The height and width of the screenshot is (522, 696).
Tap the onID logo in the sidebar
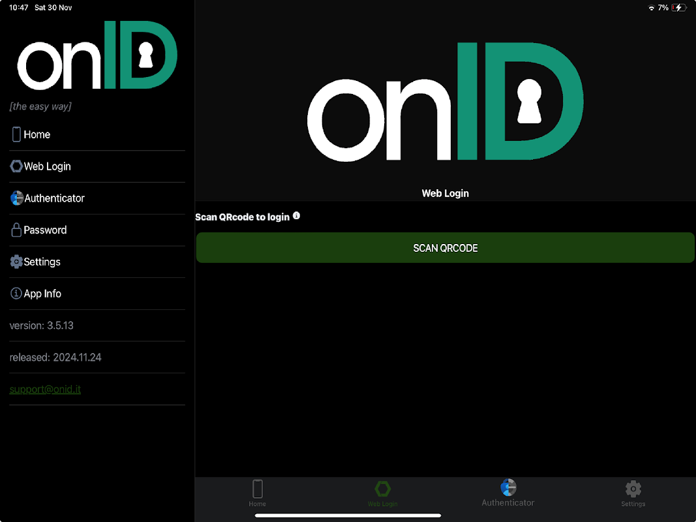click(97, 55)
